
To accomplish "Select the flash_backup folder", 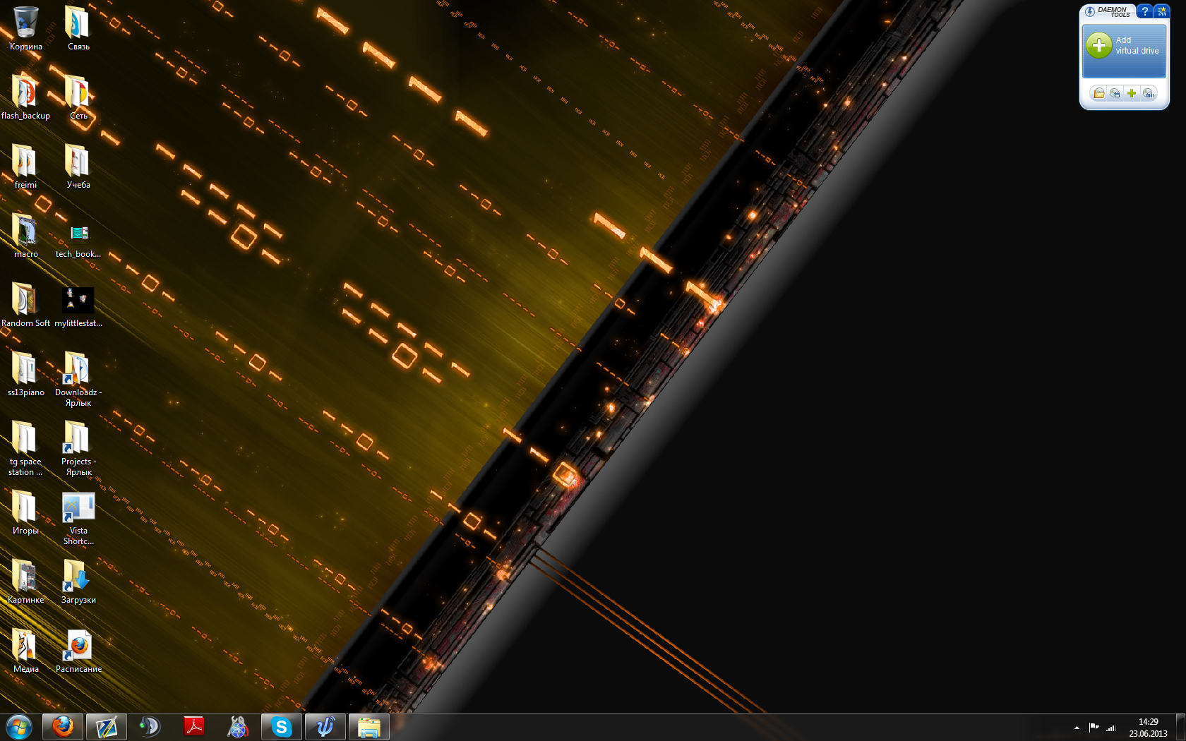I will (x=26, y=97).
